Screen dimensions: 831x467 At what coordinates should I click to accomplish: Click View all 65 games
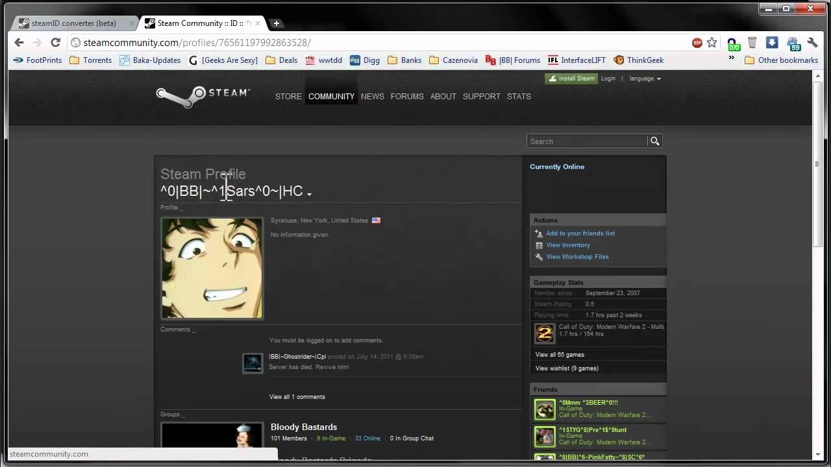(560, 355)
